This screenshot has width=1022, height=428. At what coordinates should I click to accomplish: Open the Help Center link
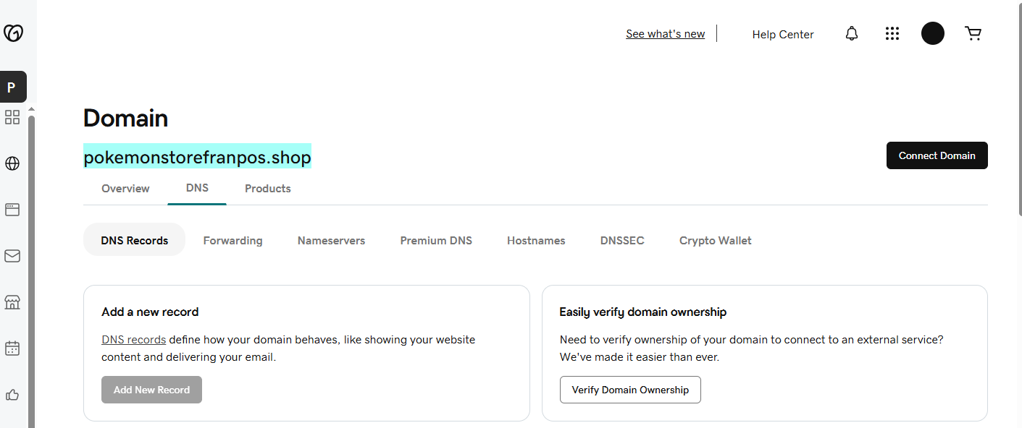tap(783, 34)
